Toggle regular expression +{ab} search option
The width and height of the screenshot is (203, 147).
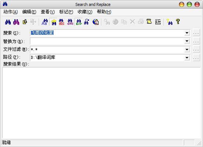(x=70, y=22)
